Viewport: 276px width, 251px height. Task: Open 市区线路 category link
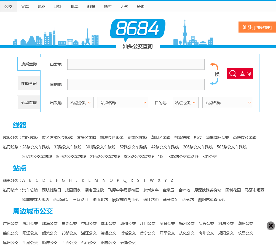click(x=30, y=137)
